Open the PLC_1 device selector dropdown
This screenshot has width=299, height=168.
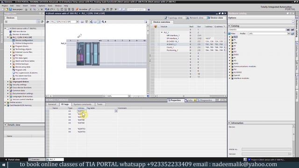click(x=78, y=22)
